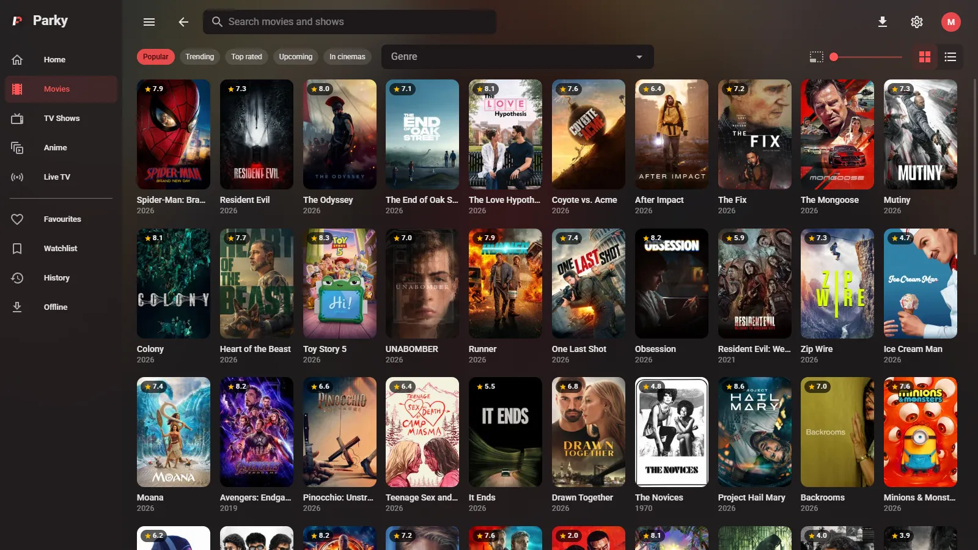The image size is (978, 550).
Task: Select the In cinemas chip
Action: pos(347,57)
